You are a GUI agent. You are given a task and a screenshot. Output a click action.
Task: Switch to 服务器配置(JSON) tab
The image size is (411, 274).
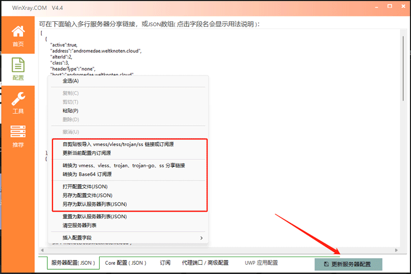73,263
